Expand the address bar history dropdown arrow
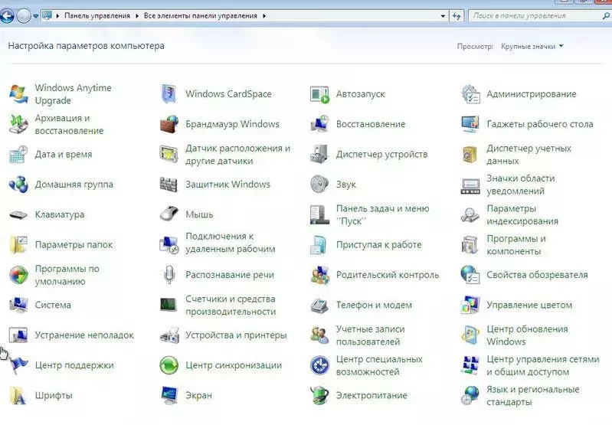612x425 pixels. click(x=443, y=16)
